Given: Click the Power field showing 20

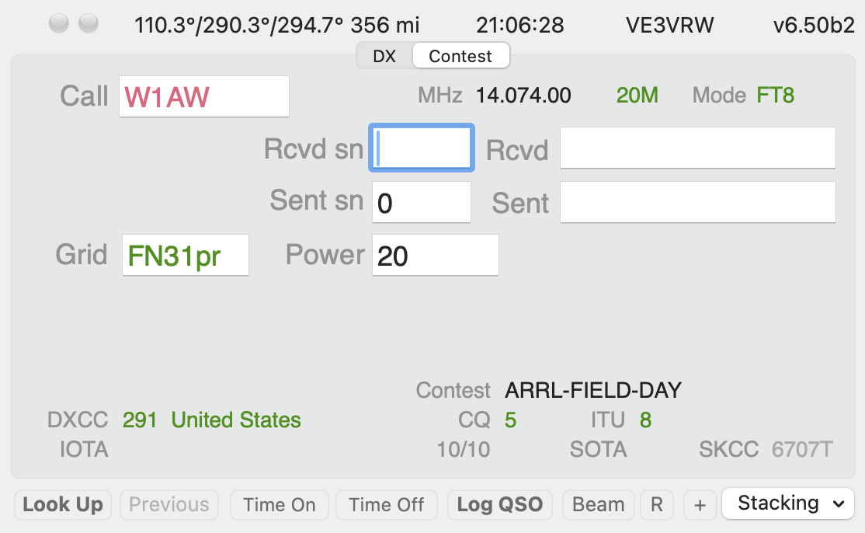Looking at the screenshot, I should click(x=435, y=256).
